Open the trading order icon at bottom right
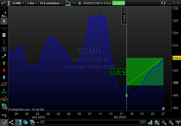The image size is (181, 126). (x=150, y=122)
